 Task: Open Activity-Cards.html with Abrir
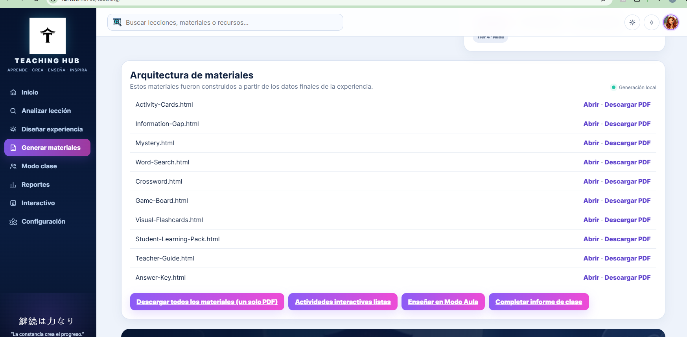[x=591, y=104]
